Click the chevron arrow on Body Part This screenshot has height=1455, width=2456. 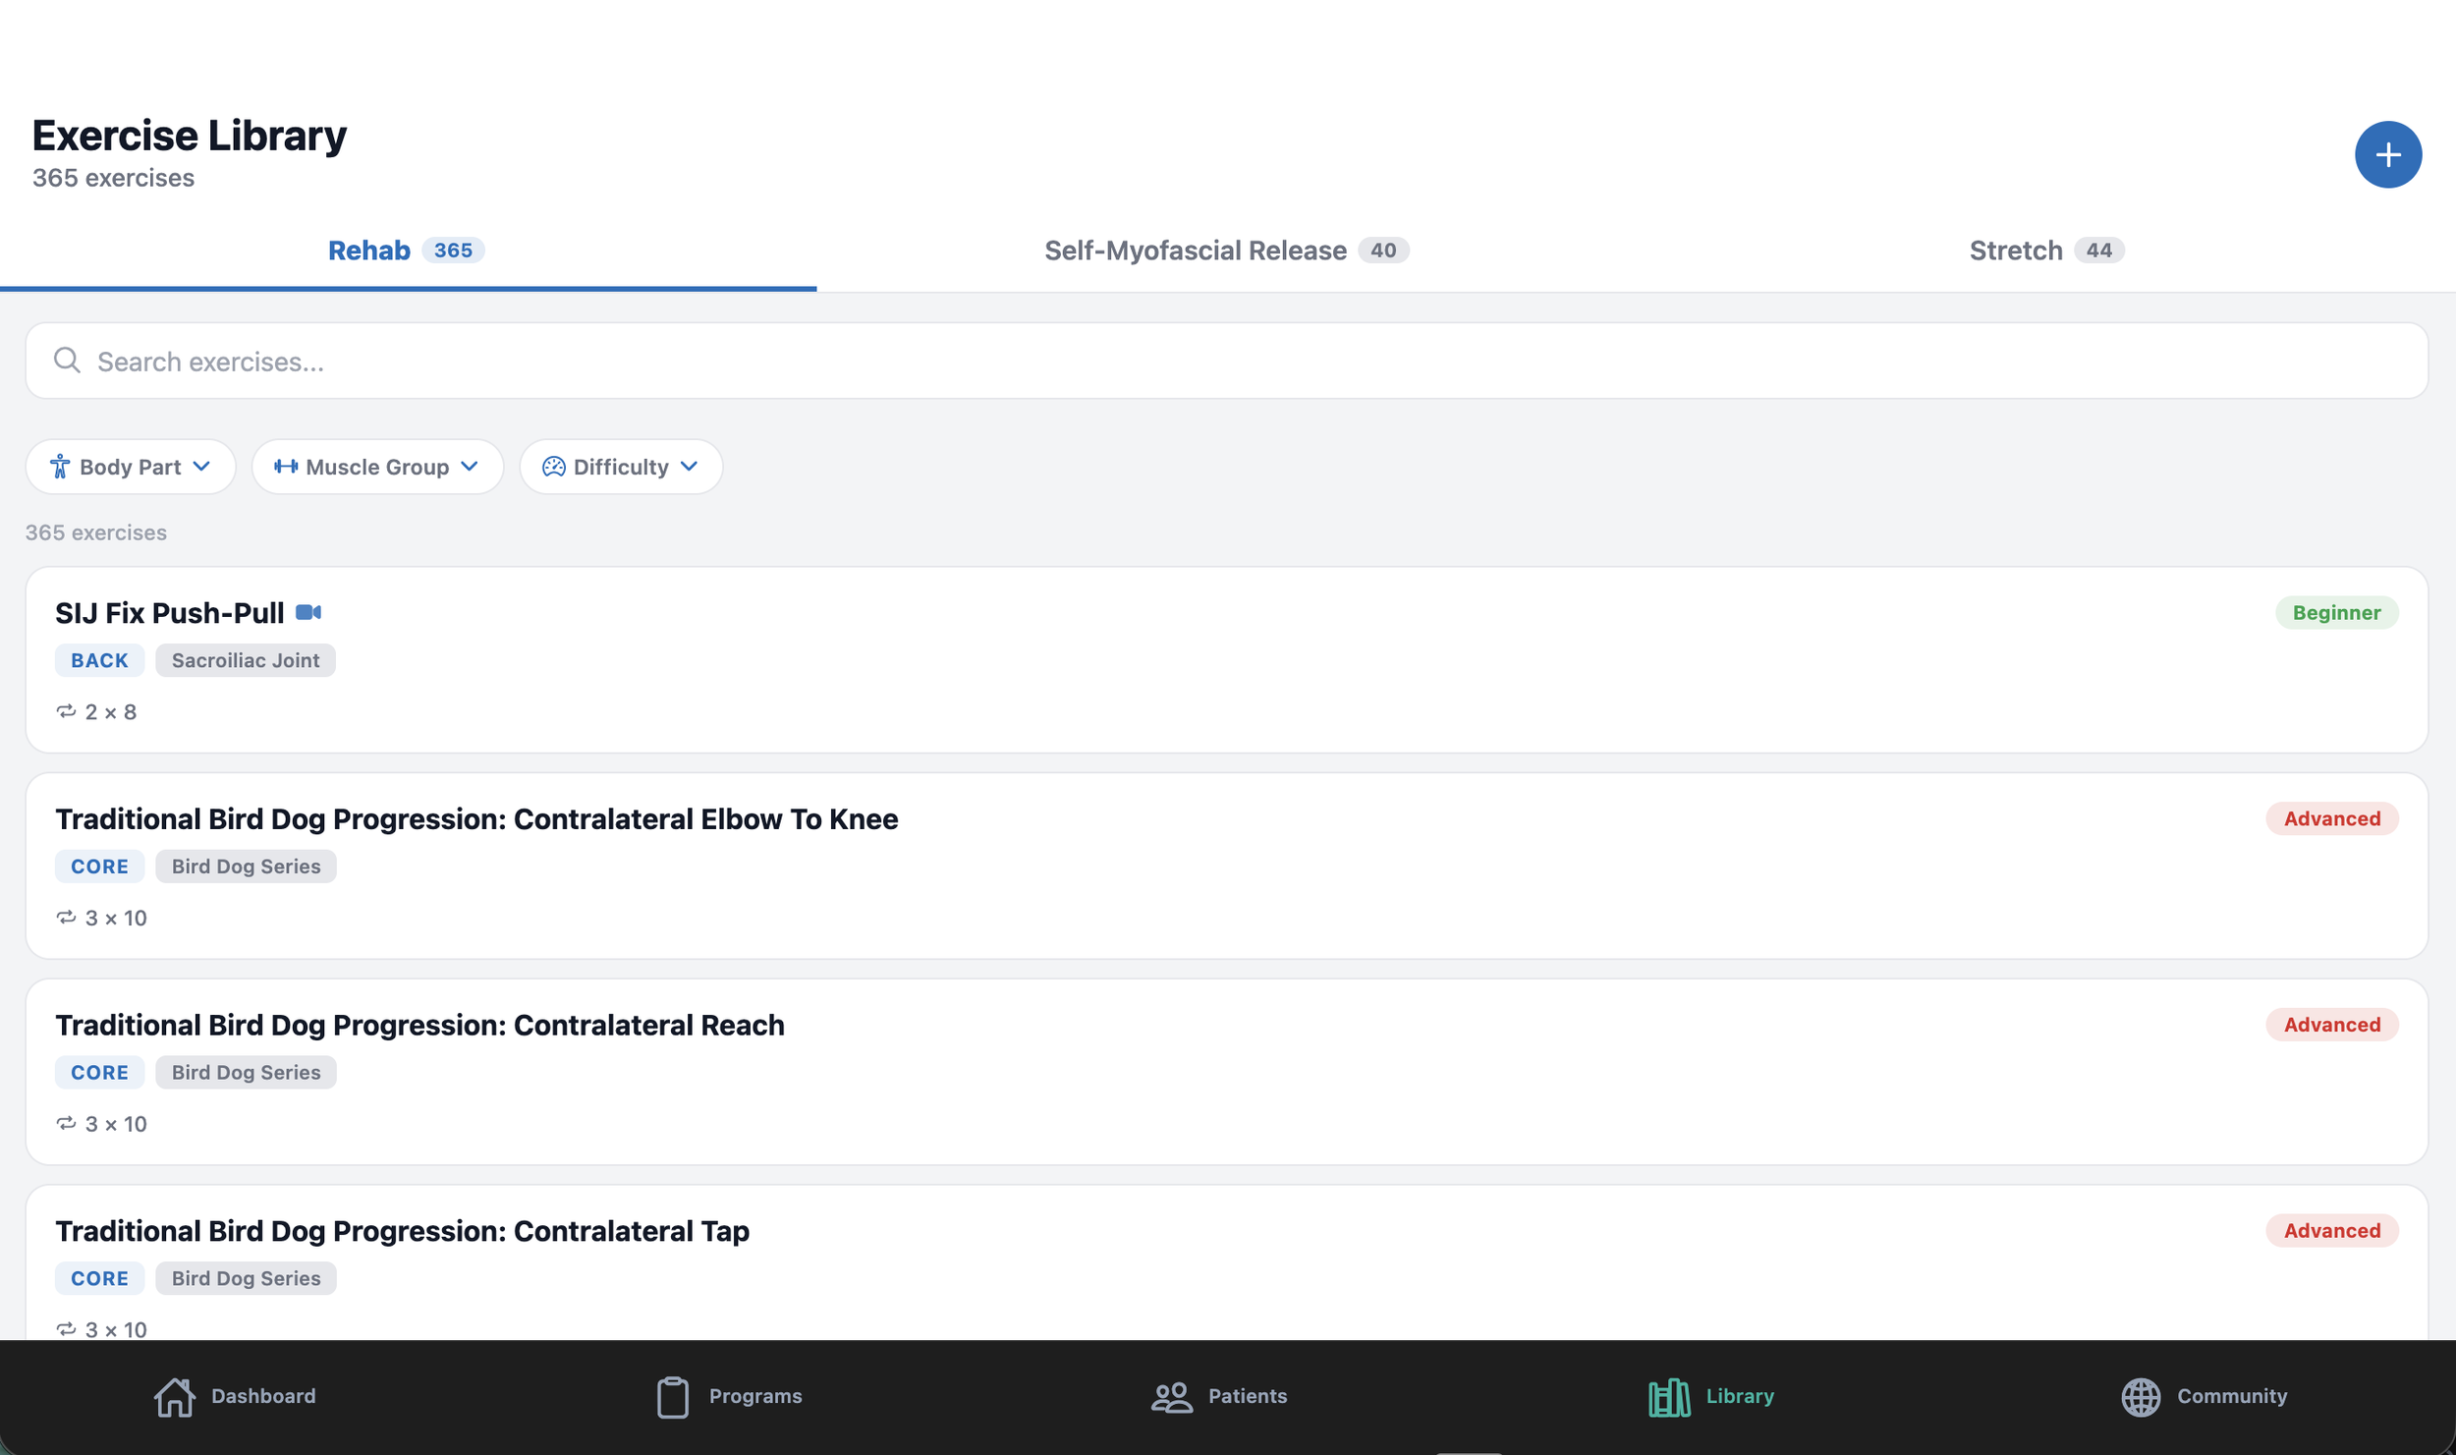click(201, 467)
